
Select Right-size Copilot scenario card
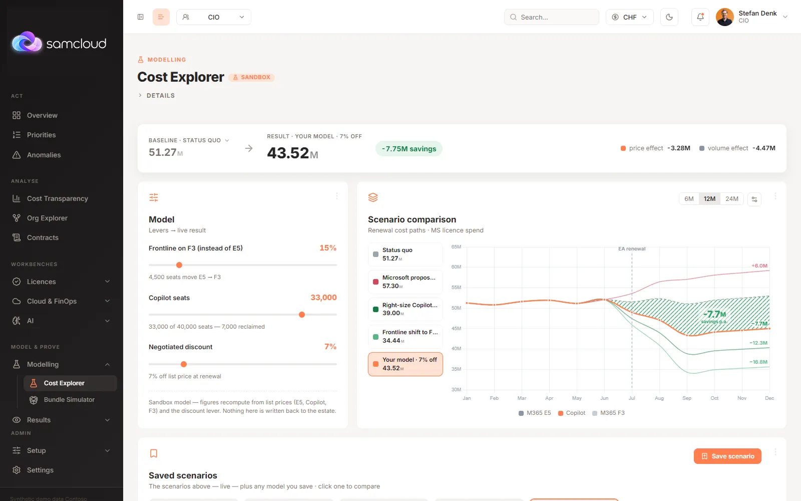point(406,309)
